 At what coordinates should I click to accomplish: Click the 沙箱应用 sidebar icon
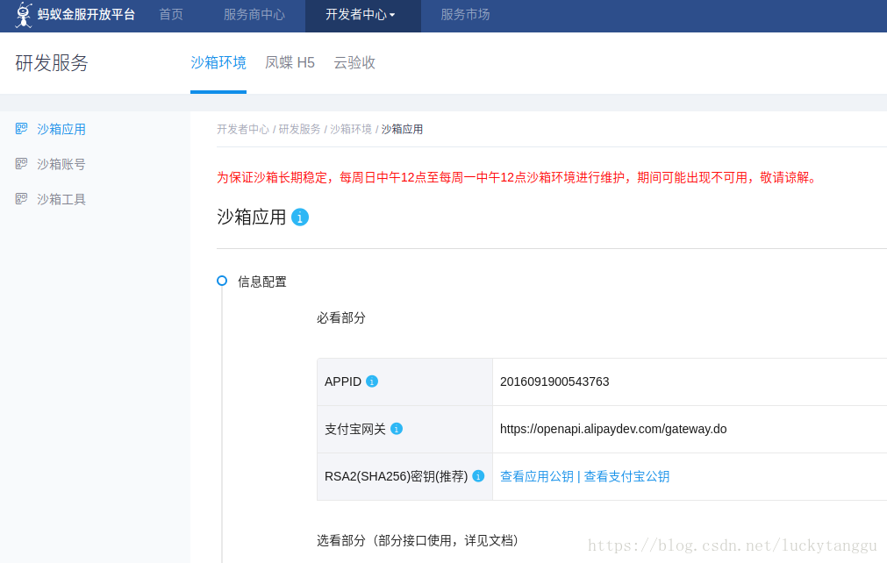point(22,129)
